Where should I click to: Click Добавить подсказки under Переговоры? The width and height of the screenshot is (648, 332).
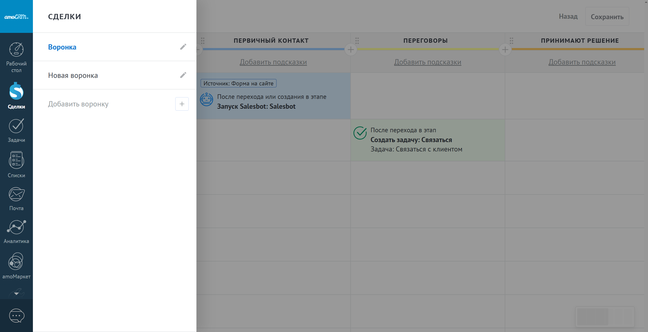428,62
